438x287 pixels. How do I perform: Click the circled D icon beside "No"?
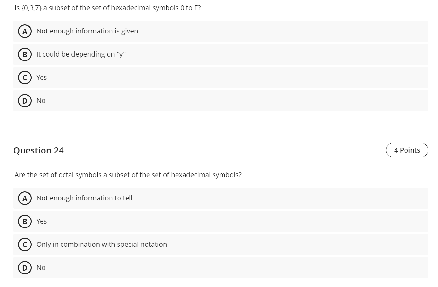click(25, 100)
